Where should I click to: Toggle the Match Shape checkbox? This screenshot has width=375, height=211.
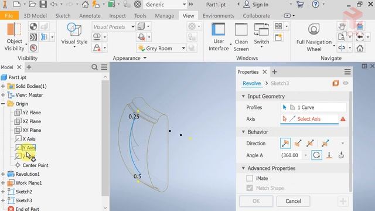click(250, 188)
